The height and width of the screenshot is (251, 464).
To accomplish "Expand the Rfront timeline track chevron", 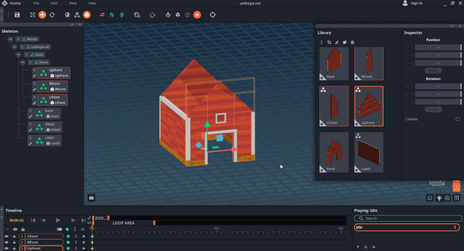I will [x=22, y=243].
